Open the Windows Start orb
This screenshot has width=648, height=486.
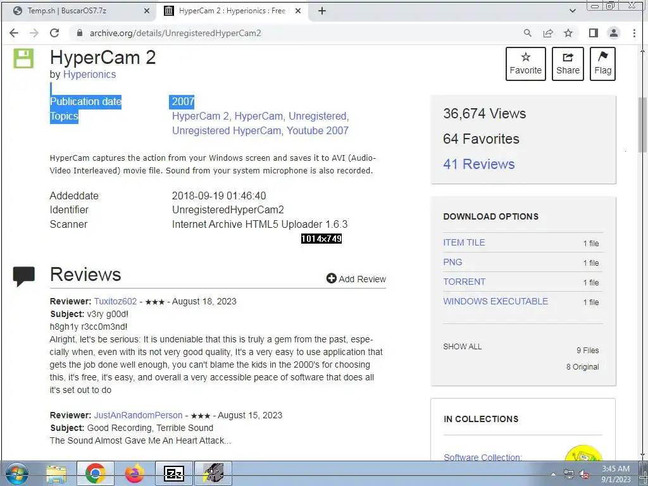point(17,473)
